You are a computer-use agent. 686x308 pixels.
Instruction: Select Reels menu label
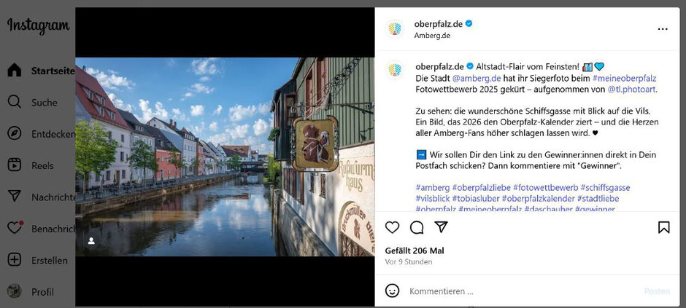point(42,166)
